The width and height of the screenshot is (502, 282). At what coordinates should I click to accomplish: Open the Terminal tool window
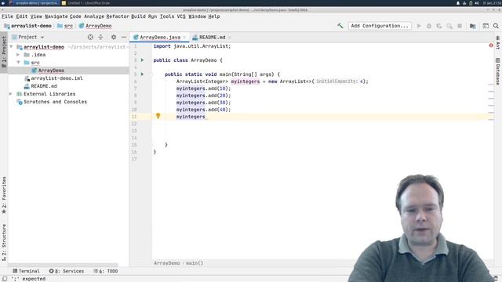26,271
